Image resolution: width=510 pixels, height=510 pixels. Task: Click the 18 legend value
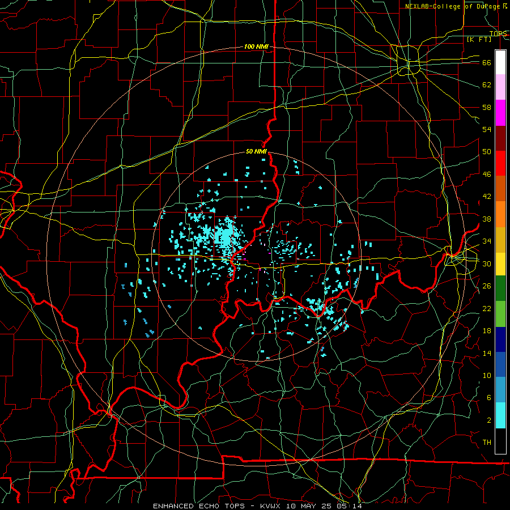click(x=487, y=331)
